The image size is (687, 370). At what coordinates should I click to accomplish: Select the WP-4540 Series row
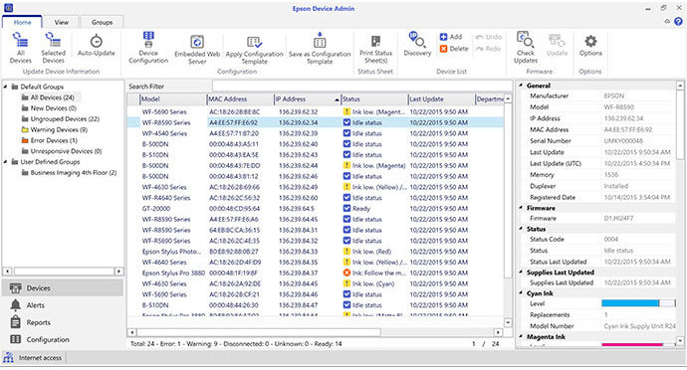coord(316,133)
